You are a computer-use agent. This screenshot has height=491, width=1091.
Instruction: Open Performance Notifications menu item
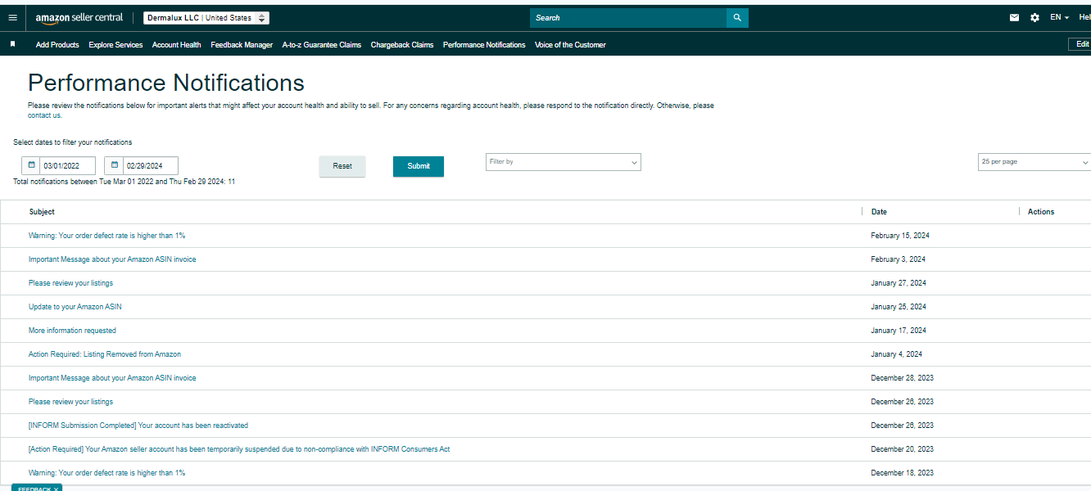[x=484, y=45]
